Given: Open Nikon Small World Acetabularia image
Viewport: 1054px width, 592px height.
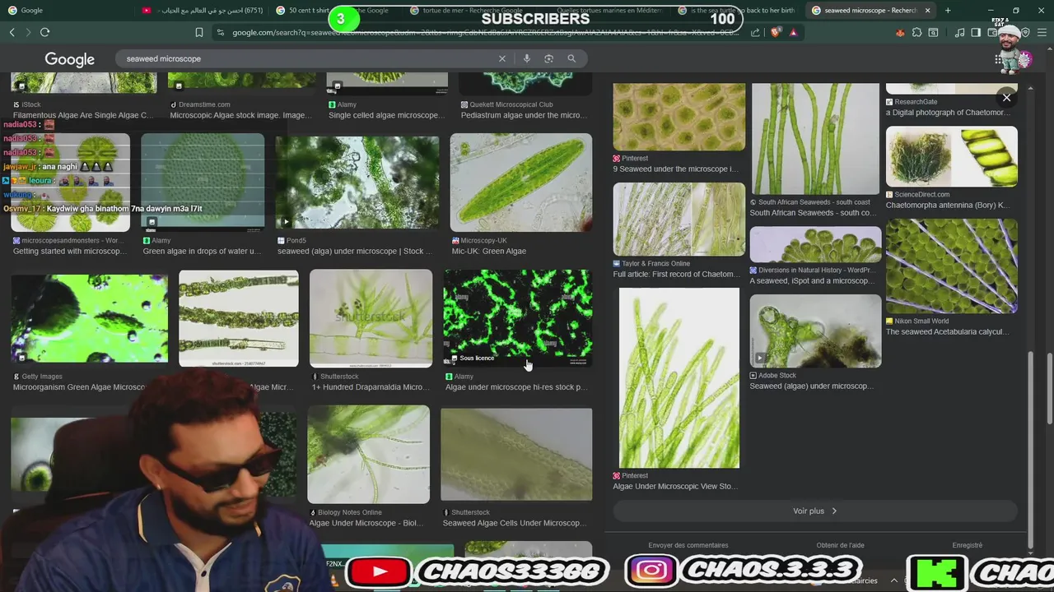Looking at the screenshot, I should pos(951,266).
